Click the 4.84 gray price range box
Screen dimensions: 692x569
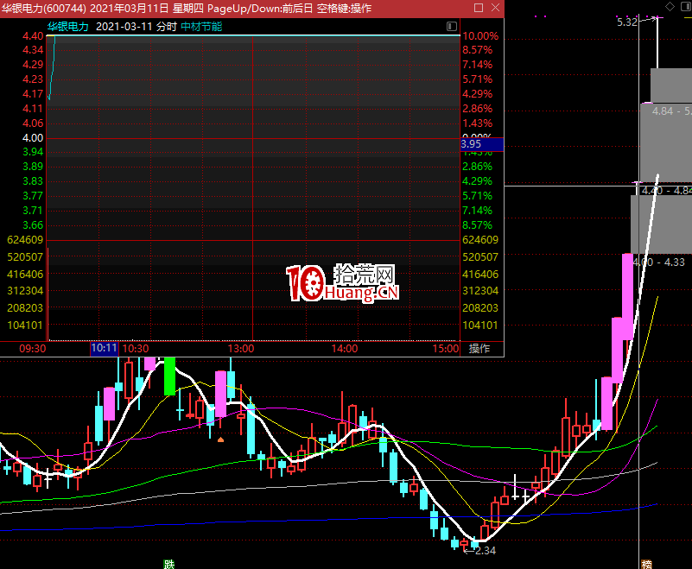670,112
